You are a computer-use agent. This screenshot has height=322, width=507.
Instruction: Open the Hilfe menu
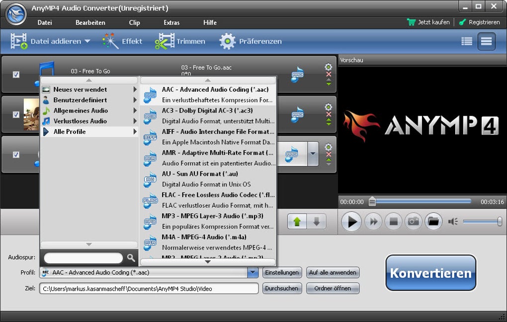pos(210,23)
